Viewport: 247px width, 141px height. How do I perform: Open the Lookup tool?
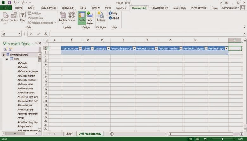[14, 17]
